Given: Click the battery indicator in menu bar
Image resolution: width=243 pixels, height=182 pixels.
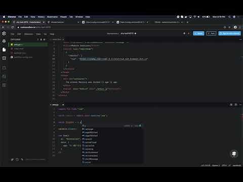Looking at the screenshot, I should [x=206, y=17].
